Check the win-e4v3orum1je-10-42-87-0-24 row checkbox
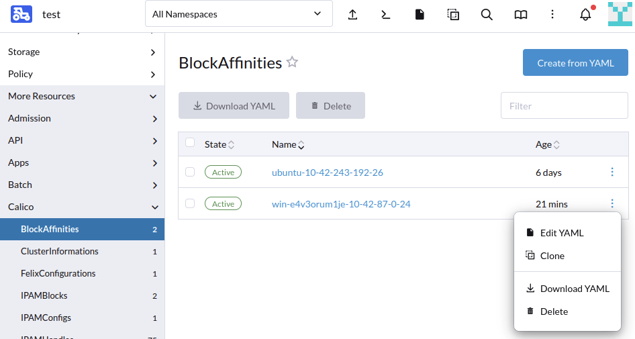 [x=190, y=203]
